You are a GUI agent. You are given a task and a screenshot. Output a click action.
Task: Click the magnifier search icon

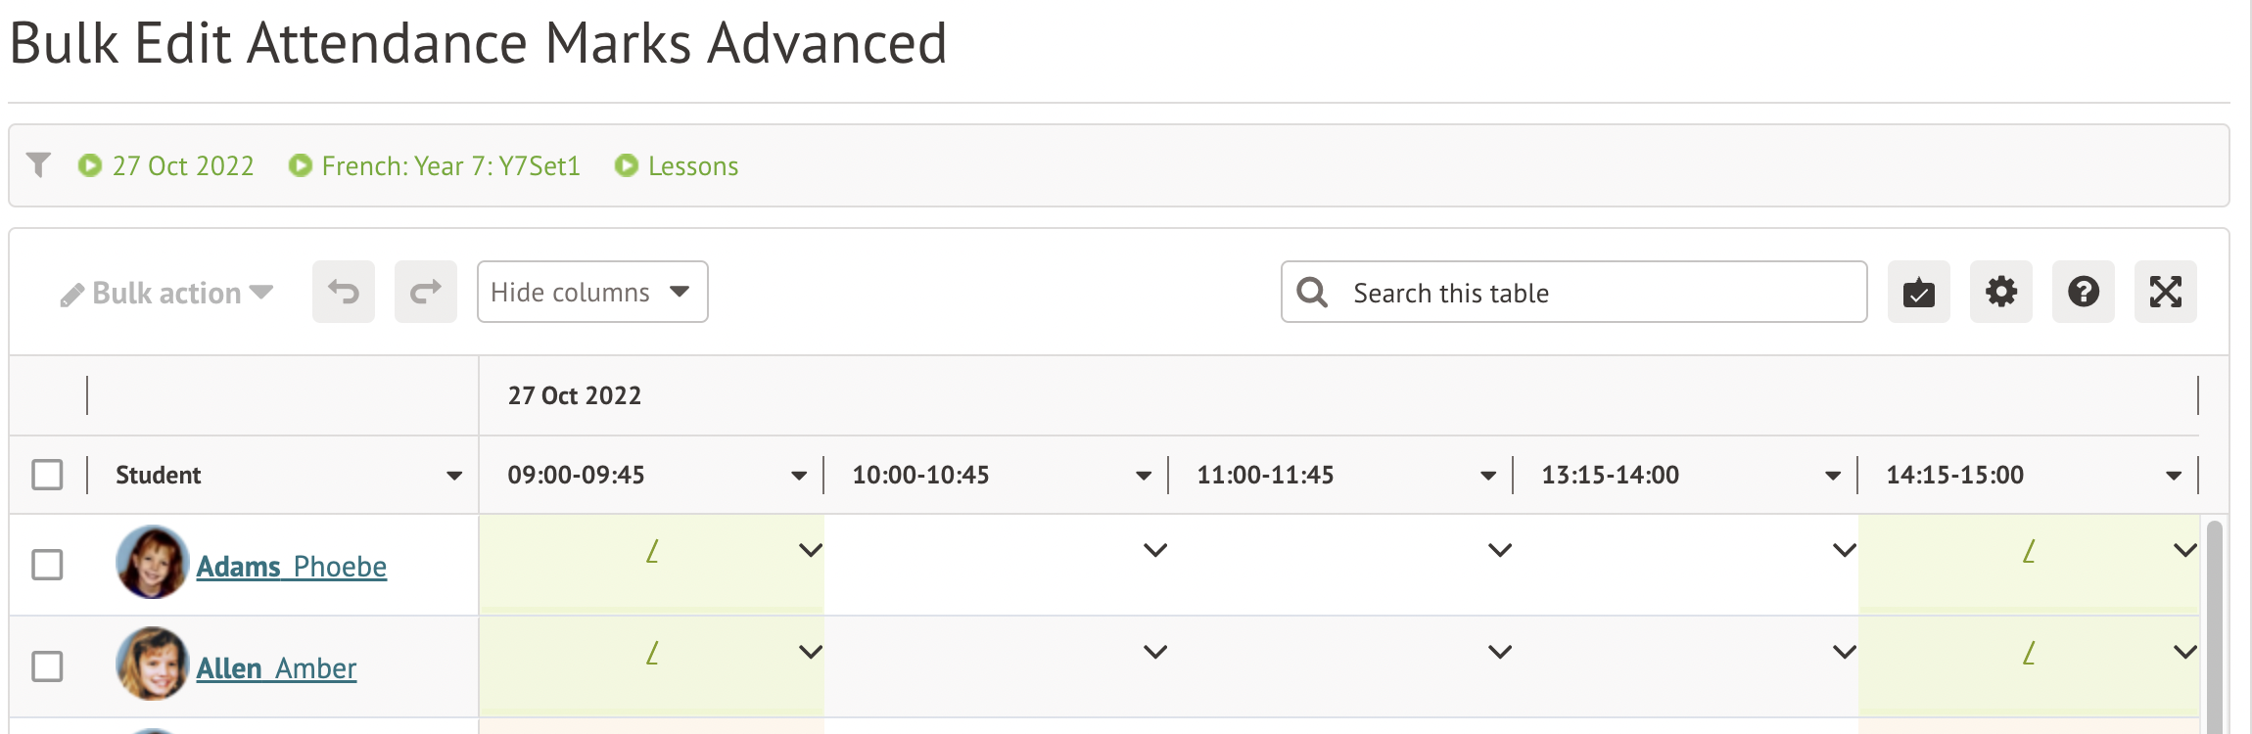click(1312, 293)
